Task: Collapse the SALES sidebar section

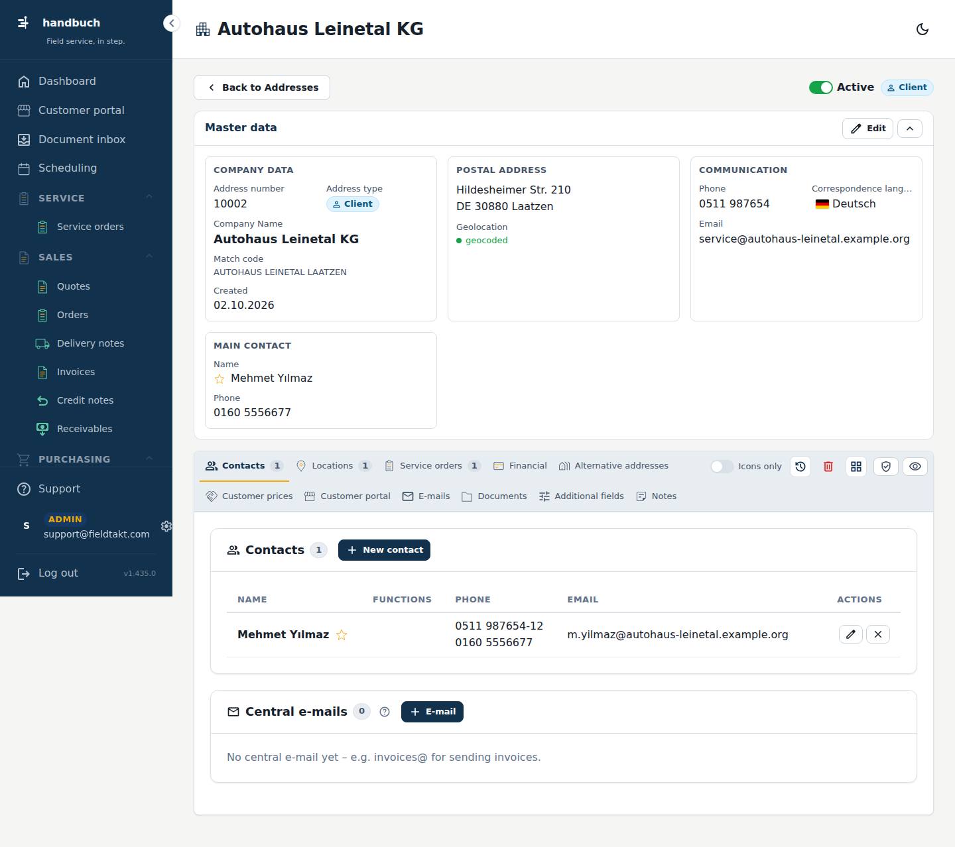Action: pos(149,256)
